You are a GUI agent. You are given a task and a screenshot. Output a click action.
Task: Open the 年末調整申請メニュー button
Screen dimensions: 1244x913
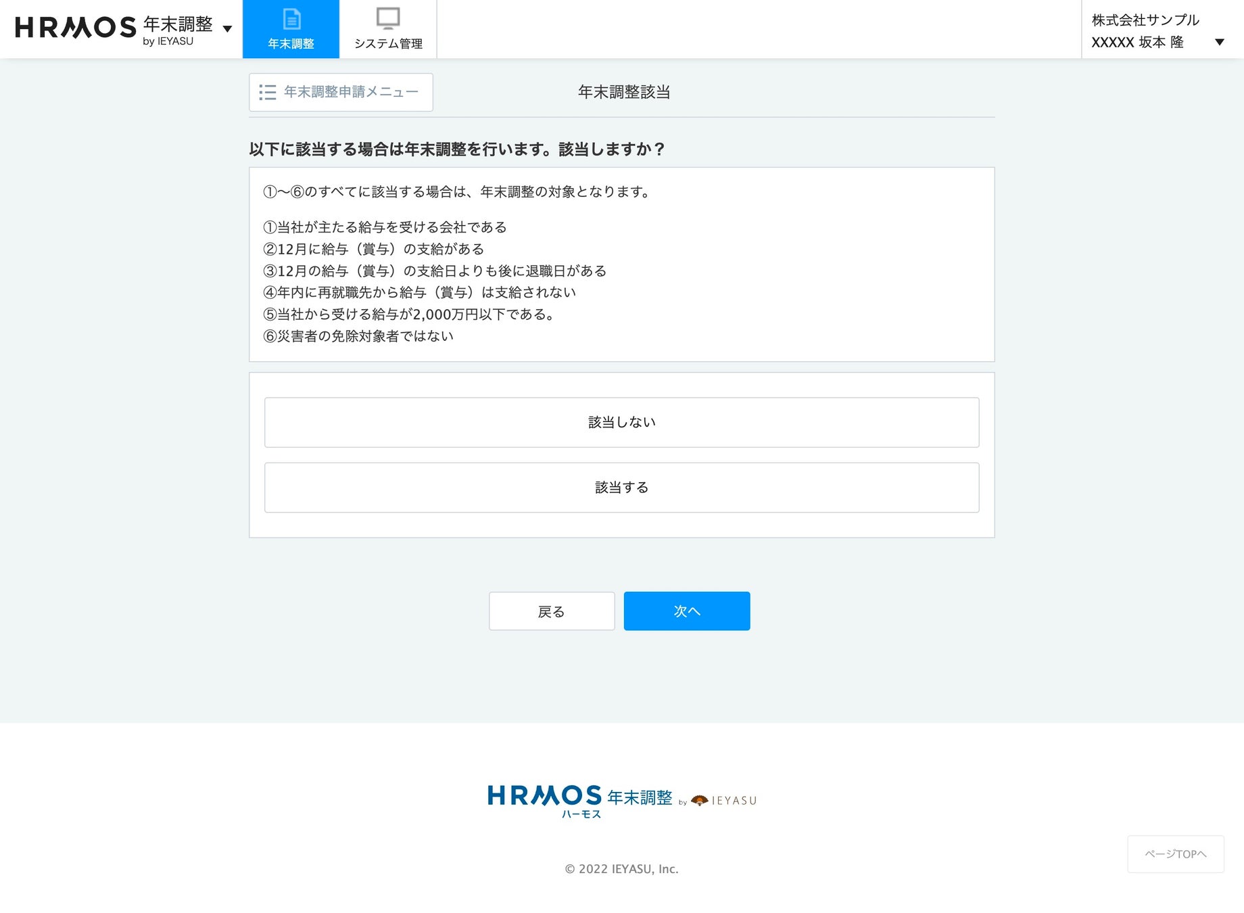coord(341,92)
